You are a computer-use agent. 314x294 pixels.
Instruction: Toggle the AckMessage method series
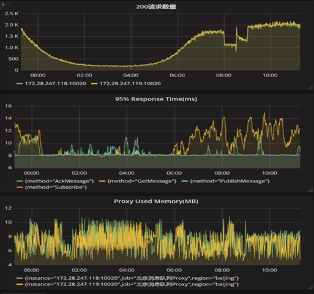[x=59, y=181]
